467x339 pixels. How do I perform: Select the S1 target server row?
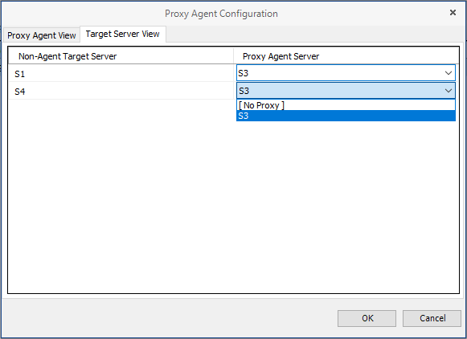pos(121,74)
